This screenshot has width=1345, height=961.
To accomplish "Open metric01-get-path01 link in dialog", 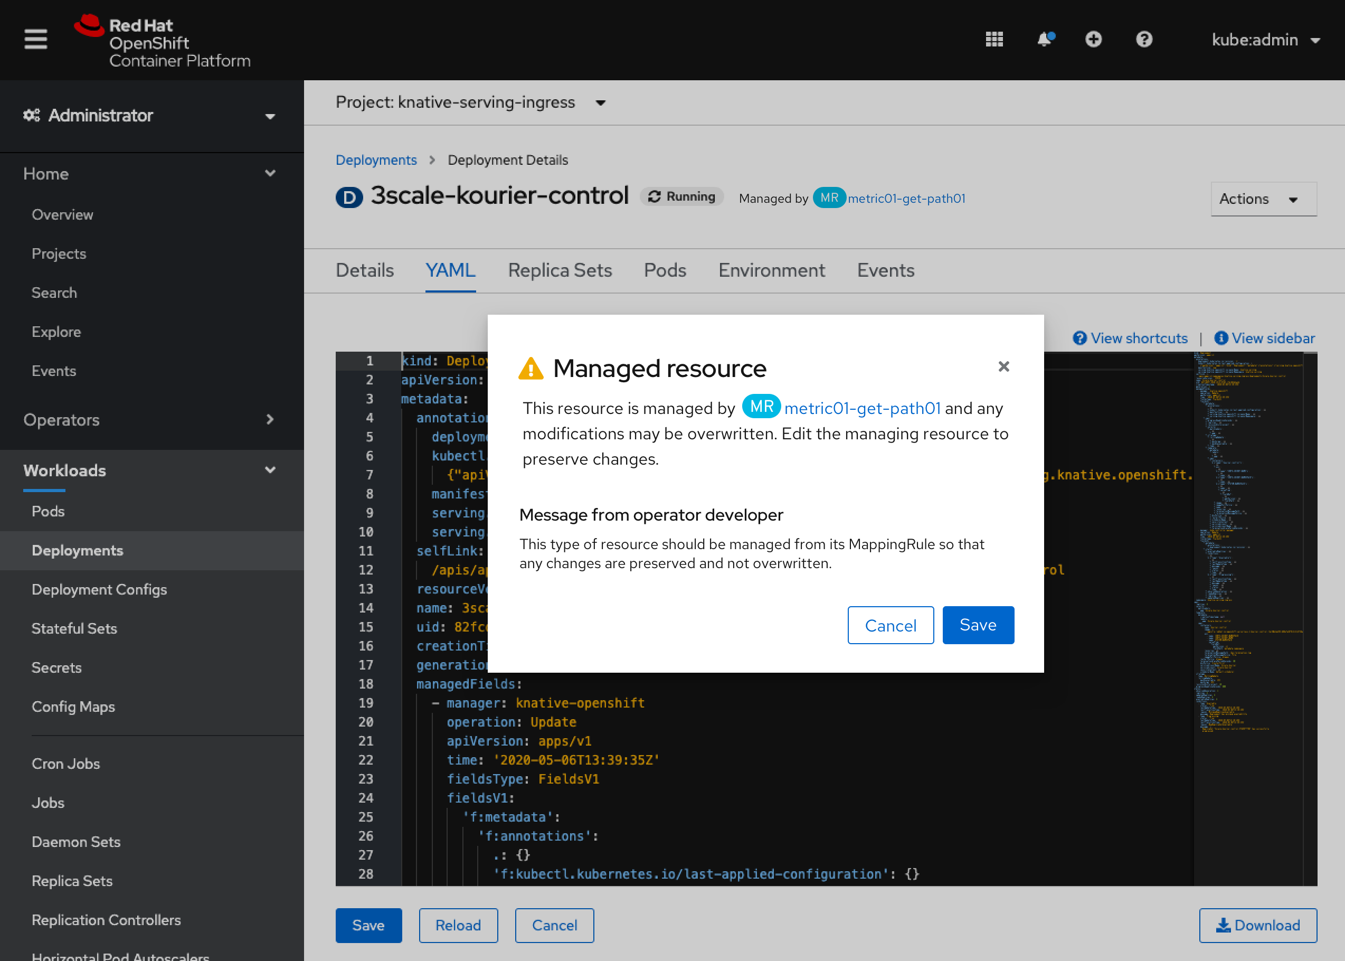I will coord(862,408).
